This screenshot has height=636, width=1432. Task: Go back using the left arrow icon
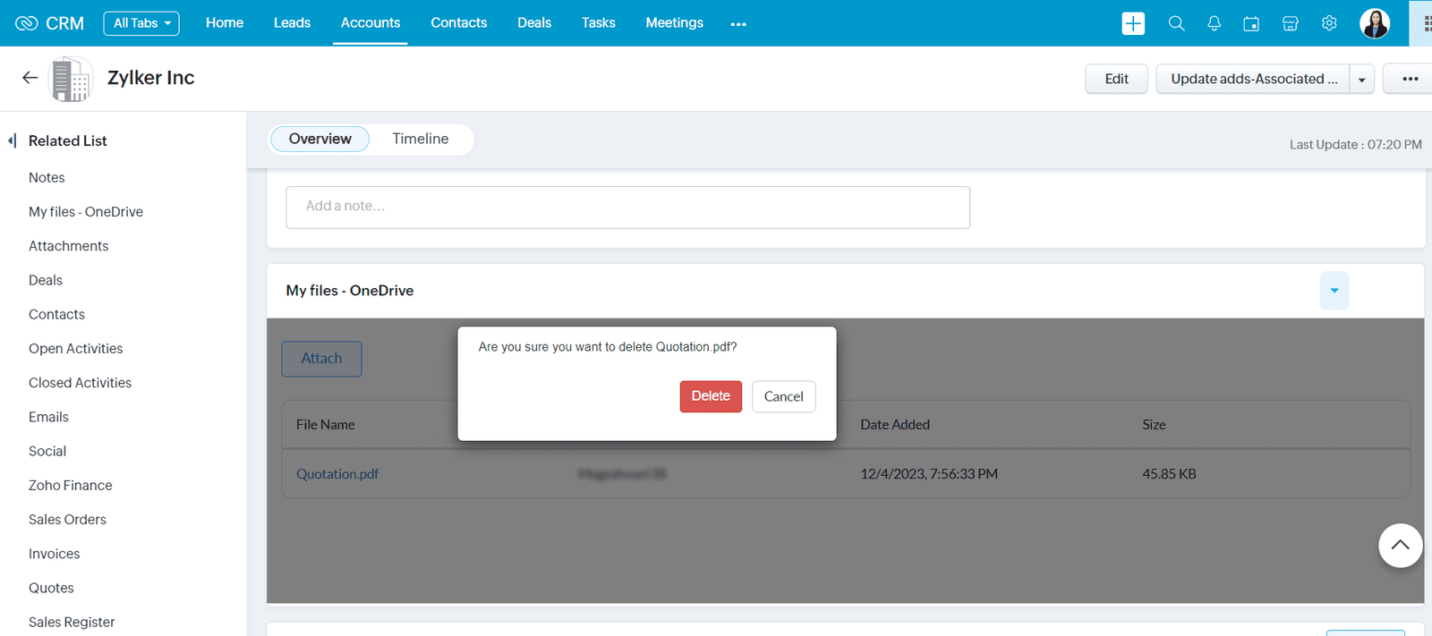[30, 78]
